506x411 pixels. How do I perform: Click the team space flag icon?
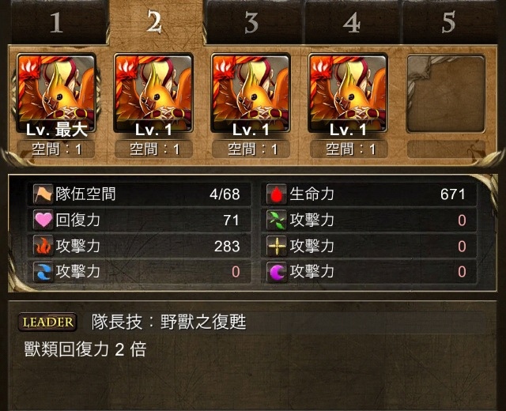pyautogui.click(x=43, y=194)
